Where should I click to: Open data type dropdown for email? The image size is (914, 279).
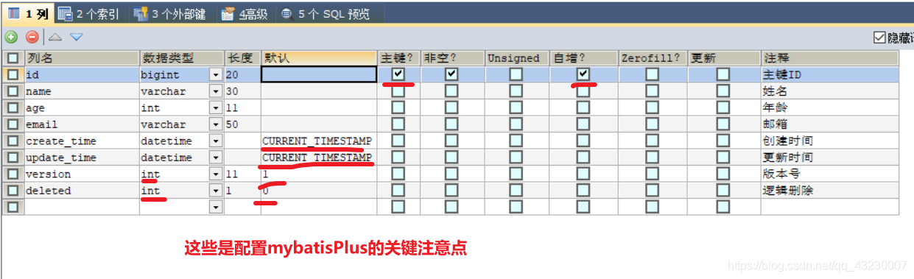click(216, 124)
